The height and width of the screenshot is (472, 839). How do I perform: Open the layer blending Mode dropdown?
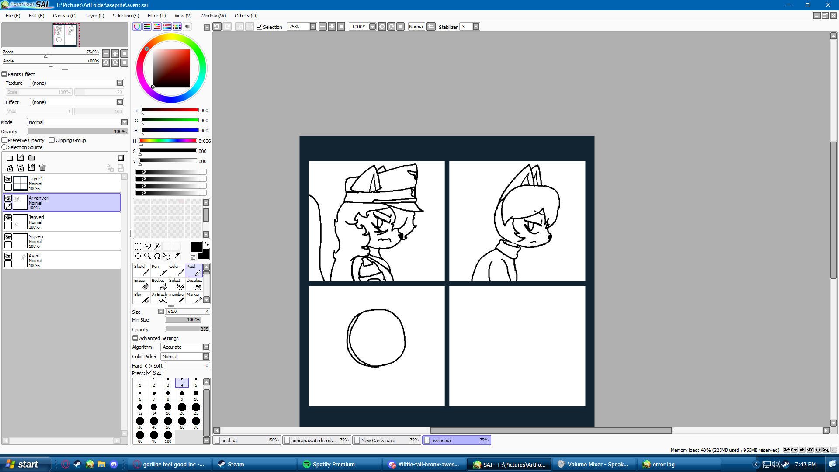point(124,122)
